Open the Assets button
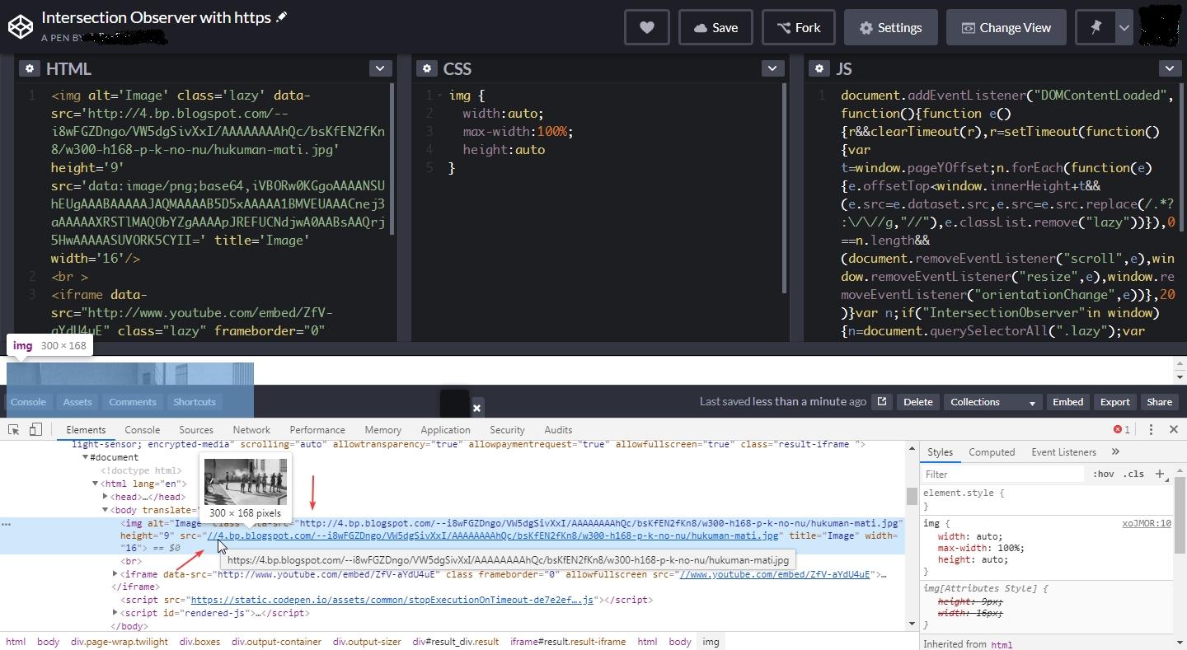Viewport: 1187px width, 650px height. pos(77,402)
